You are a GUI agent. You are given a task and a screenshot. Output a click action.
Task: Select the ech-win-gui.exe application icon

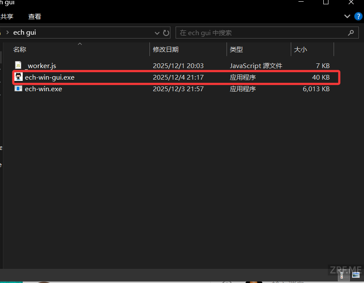coord(18,77)
